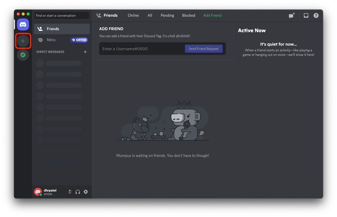Toggle headphones deafen icon

pyautogui.click(x=78, y=192)
